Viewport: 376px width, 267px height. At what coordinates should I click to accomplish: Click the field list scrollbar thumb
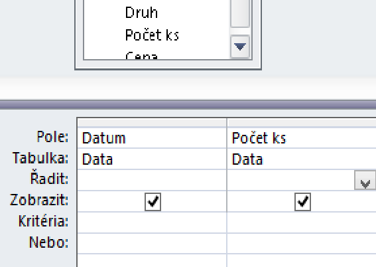240,13
